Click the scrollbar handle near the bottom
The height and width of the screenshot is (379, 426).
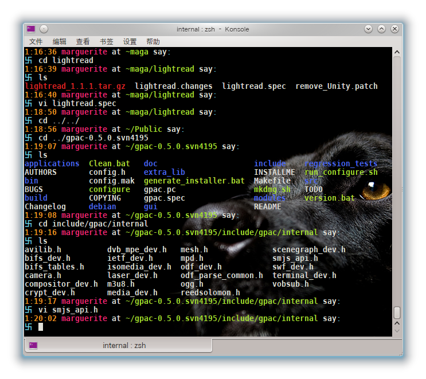(x=397, y=312)
